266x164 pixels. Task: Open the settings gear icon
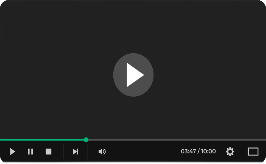click(x=230, y=151)
